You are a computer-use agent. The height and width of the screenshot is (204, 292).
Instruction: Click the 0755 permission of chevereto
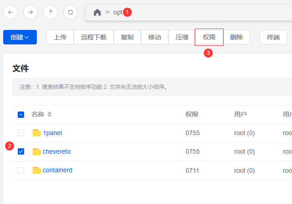pyautogui.click(x=192, y=151)
